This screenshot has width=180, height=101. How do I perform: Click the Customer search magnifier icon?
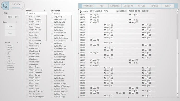click(x=52, y=14)
